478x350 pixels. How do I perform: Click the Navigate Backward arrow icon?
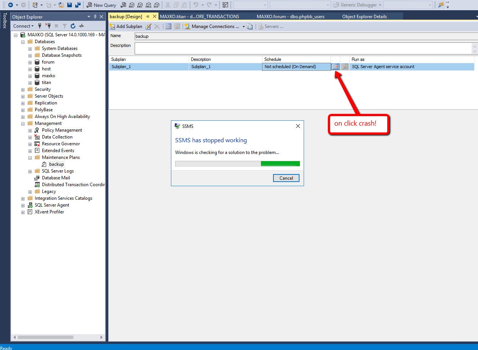click(11, 5)
